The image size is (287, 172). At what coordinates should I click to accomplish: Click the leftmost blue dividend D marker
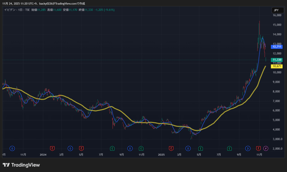12,148
